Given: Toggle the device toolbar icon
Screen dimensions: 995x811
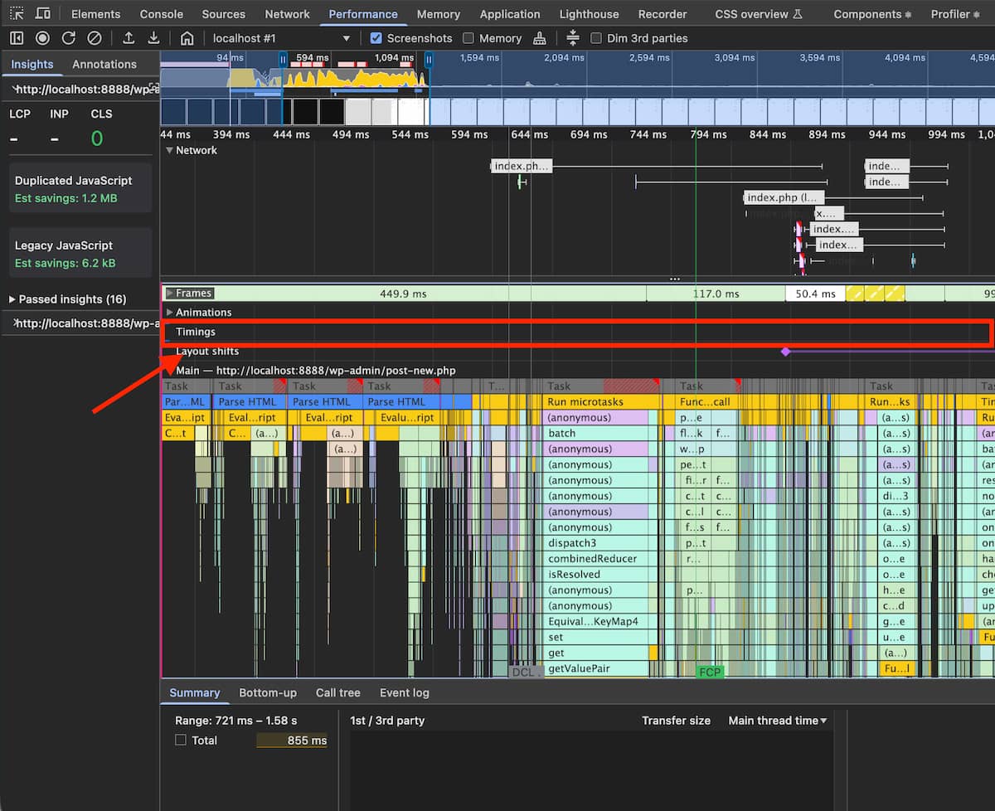Looking at the screenshot, I should (42, 13).
